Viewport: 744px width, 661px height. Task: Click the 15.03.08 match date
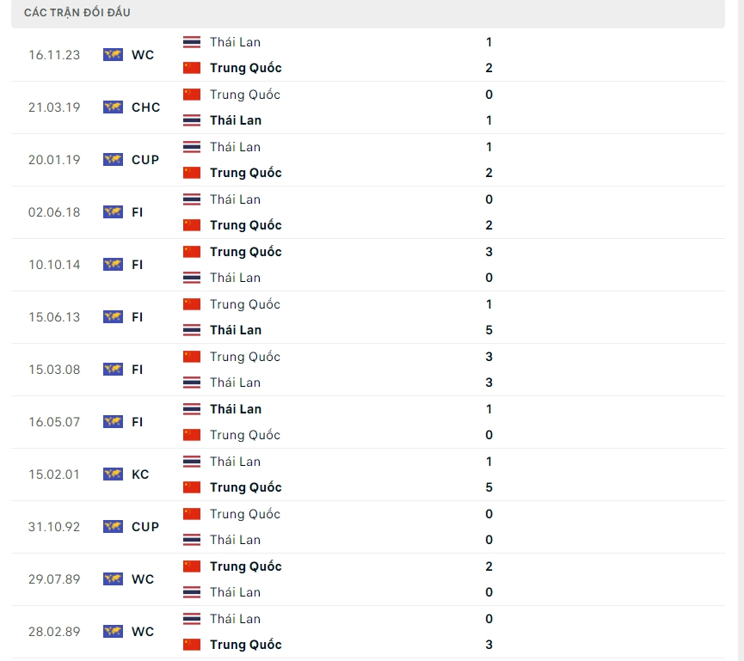pyautogui.click(x=54, y=370)
